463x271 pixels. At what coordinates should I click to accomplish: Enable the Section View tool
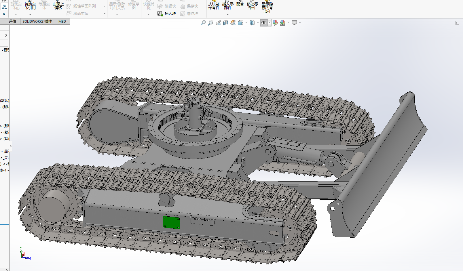pyautogui.click(x=226, y=22)
